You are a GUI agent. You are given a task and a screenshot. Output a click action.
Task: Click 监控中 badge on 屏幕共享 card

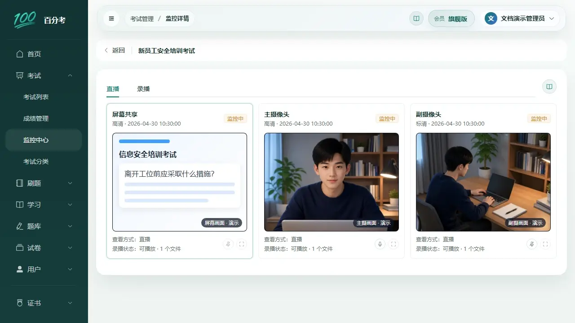tap(235, 118)
